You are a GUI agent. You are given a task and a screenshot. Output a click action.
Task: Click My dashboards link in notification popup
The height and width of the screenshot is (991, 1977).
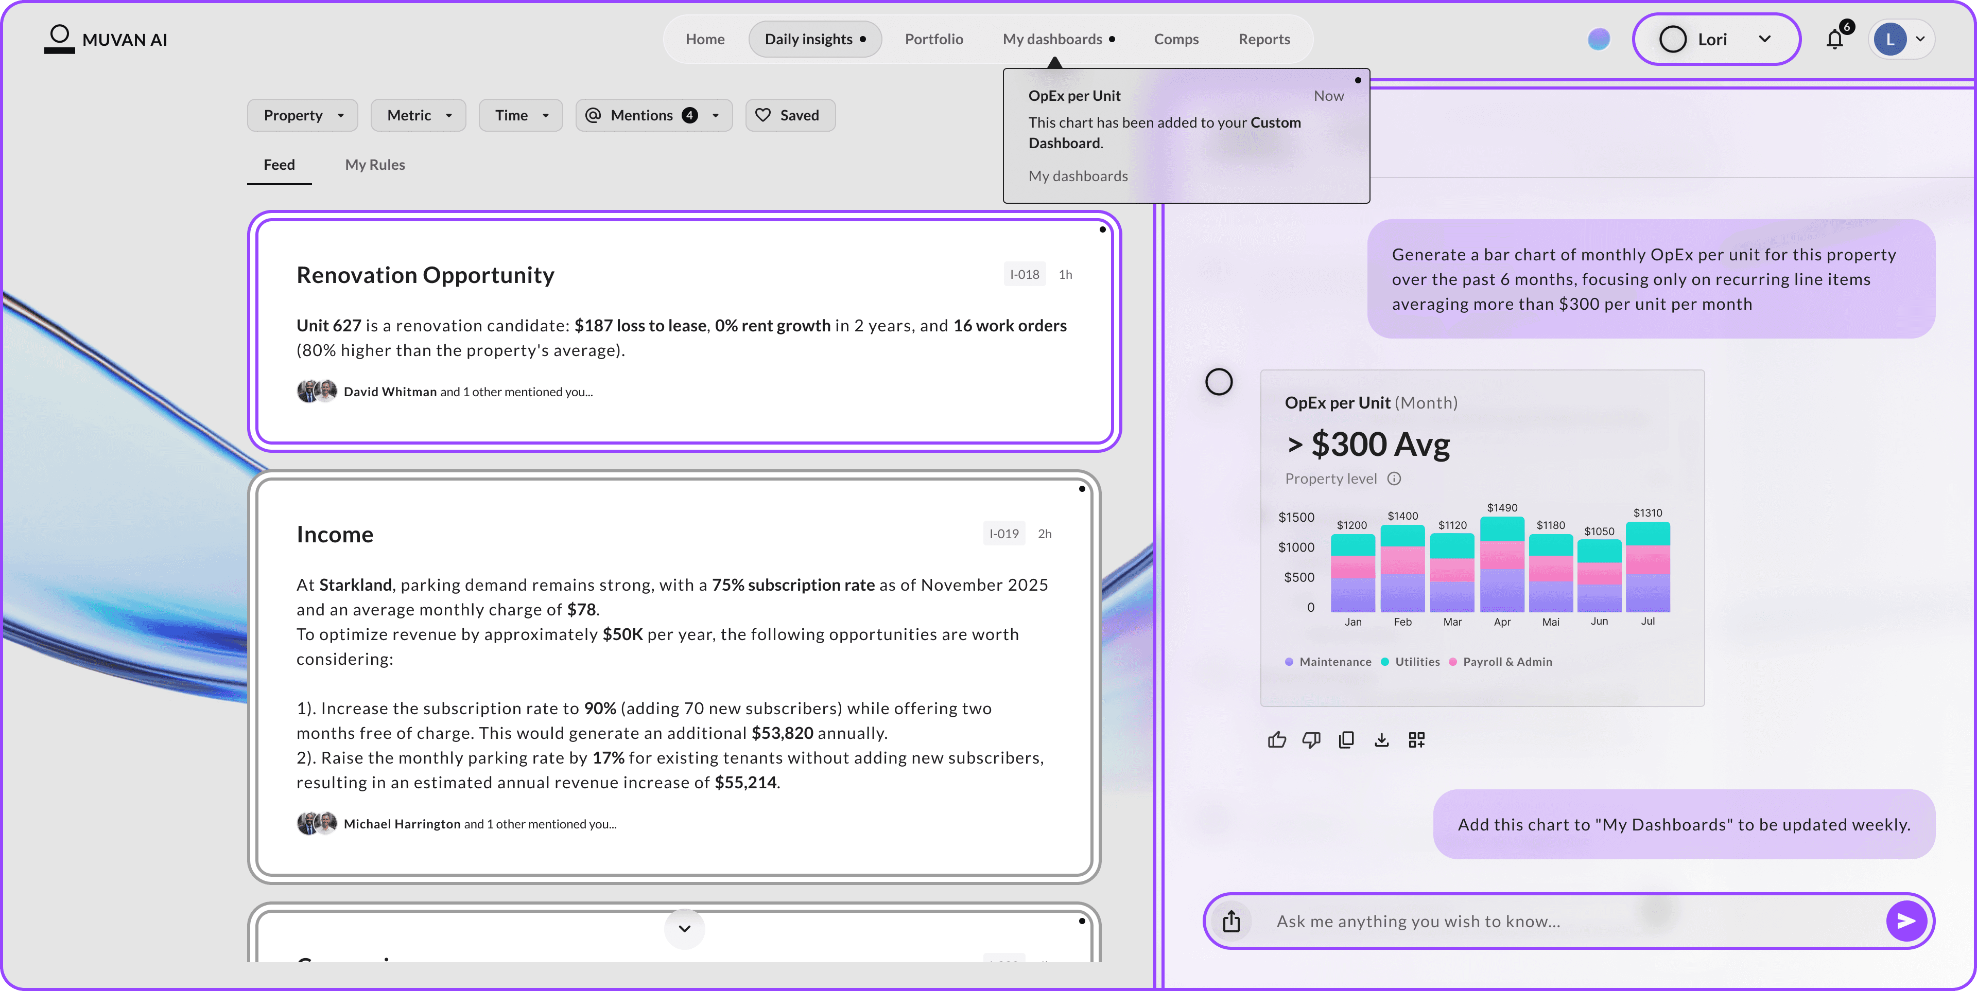click(1078, 176)
